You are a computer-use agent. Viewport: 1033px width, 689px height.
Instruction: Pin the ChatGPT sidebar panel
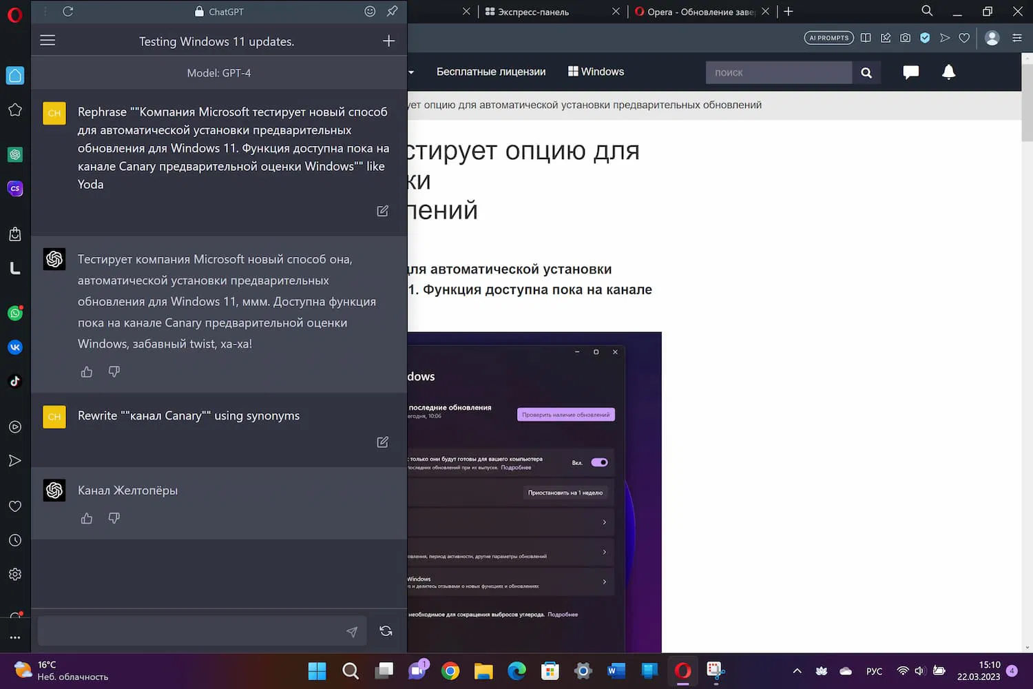[393, 11]
